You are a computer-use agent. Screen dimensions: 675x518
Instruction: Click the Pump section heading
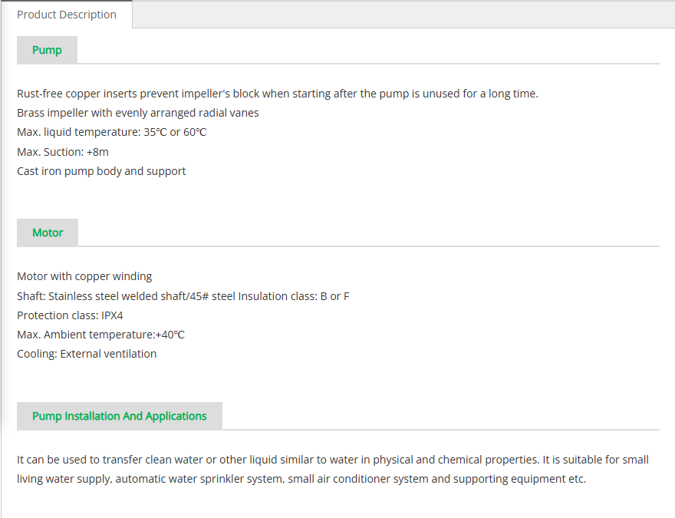(47, 50)
